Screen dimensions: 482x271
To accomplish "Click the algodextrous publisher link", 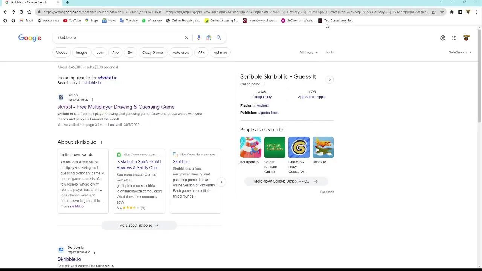I will click(268, 113).
